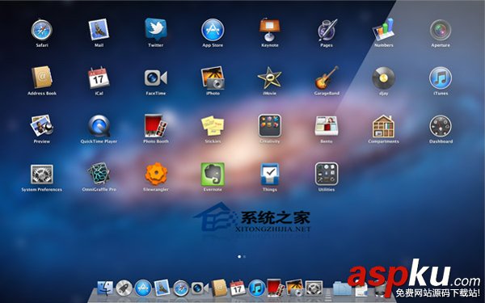Launch FaceTime from the Dock
Screen dimensions: 485x303
[x=200, y=288]
